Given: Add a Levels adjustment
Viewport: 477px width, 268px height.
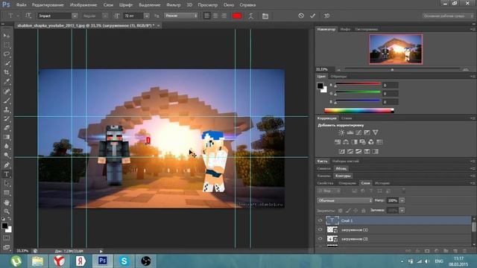Looking at the screenshot, I should click(350, 133).
